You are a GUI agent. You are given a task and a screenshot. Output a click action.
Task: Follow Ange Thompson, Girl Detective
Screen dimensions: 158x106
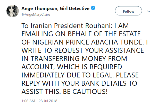pyautogui.click(x=128, y=11)
